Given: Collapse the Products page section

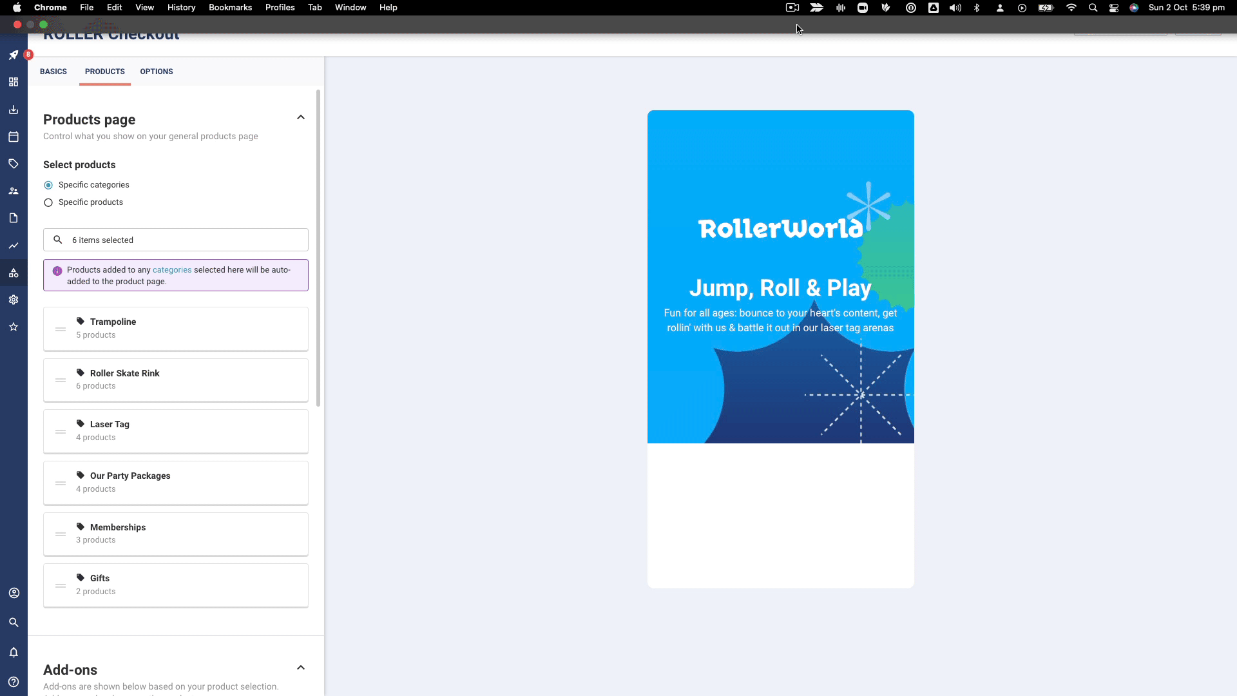Looking at the screenshot, I should [301, 117].
